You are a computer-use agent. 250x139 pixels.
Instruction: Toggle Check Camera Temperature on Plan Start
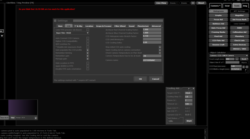160,53
